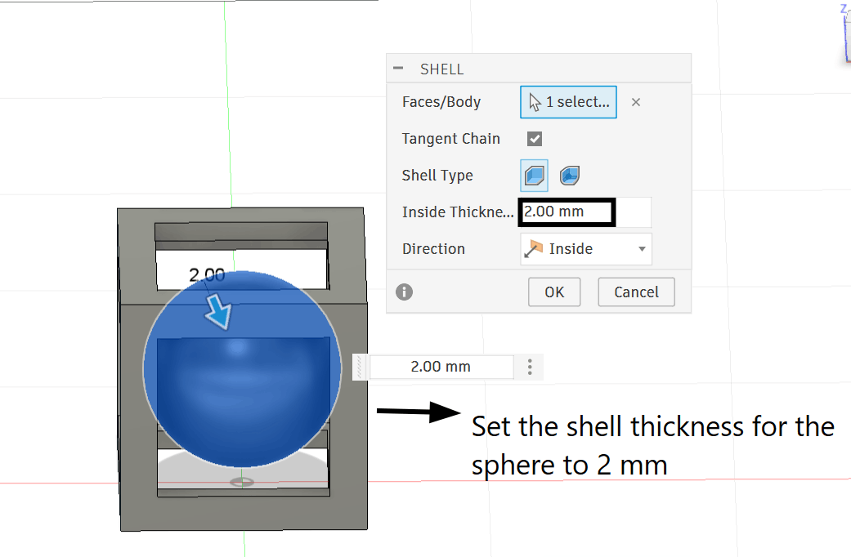Click the SHELL dialog title
The height and width of the screenshot is (557, 851).
tap(441, 69)
